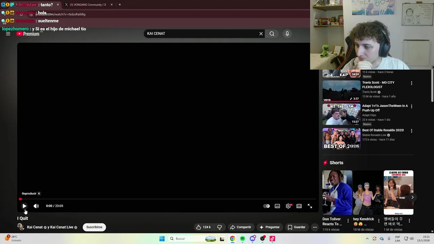Subscribe with the Suscribirse button
Viewport: 434px width, 244px height.
click(94, 227)
